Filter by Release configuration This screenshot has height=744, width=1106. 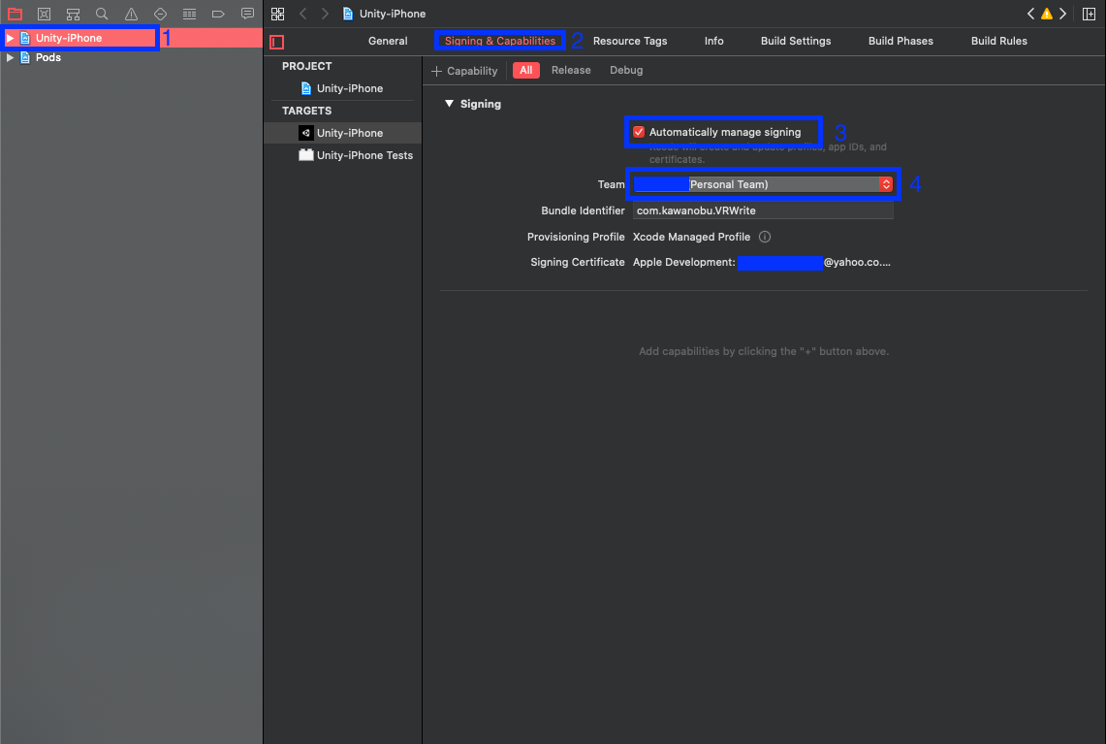[x=571, y=71]
